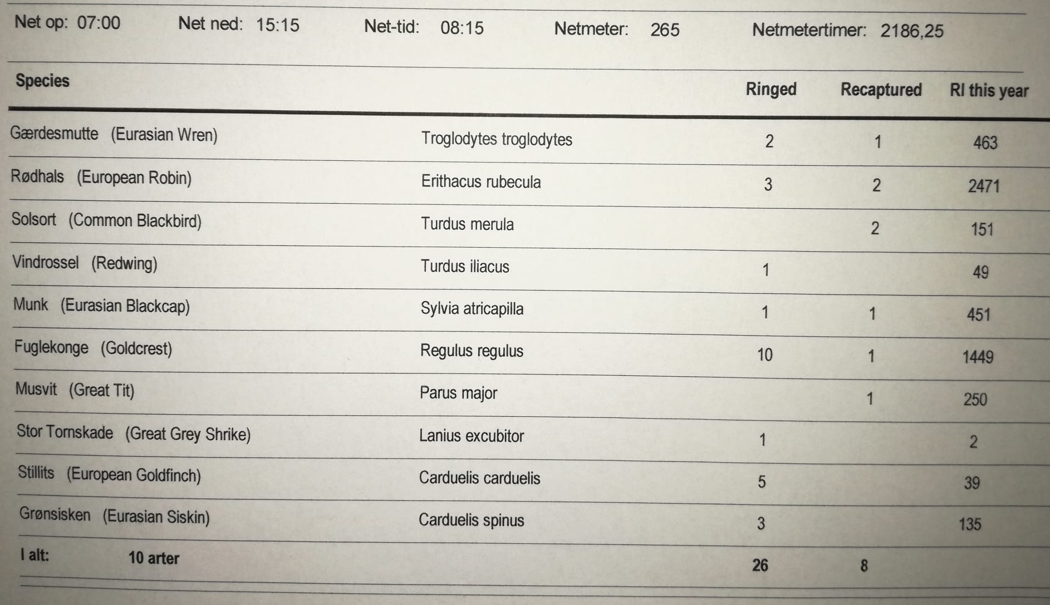Click the Robin yearly total 2471
1050x605 pixels.
983,186
